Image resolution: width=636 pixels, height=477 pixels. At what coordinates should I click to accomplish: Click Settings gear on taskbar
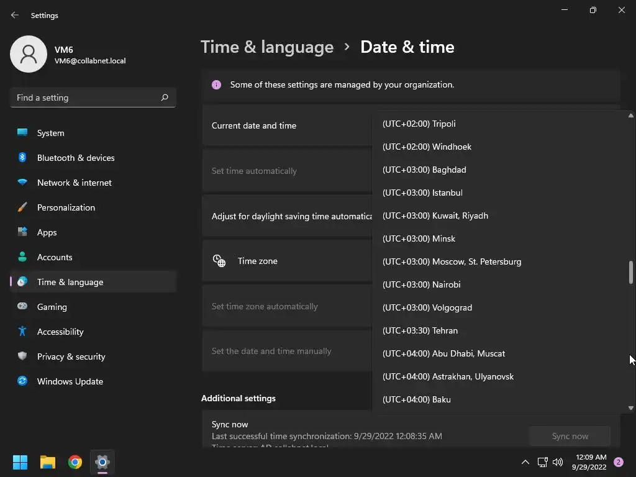[x=102, y=462]
